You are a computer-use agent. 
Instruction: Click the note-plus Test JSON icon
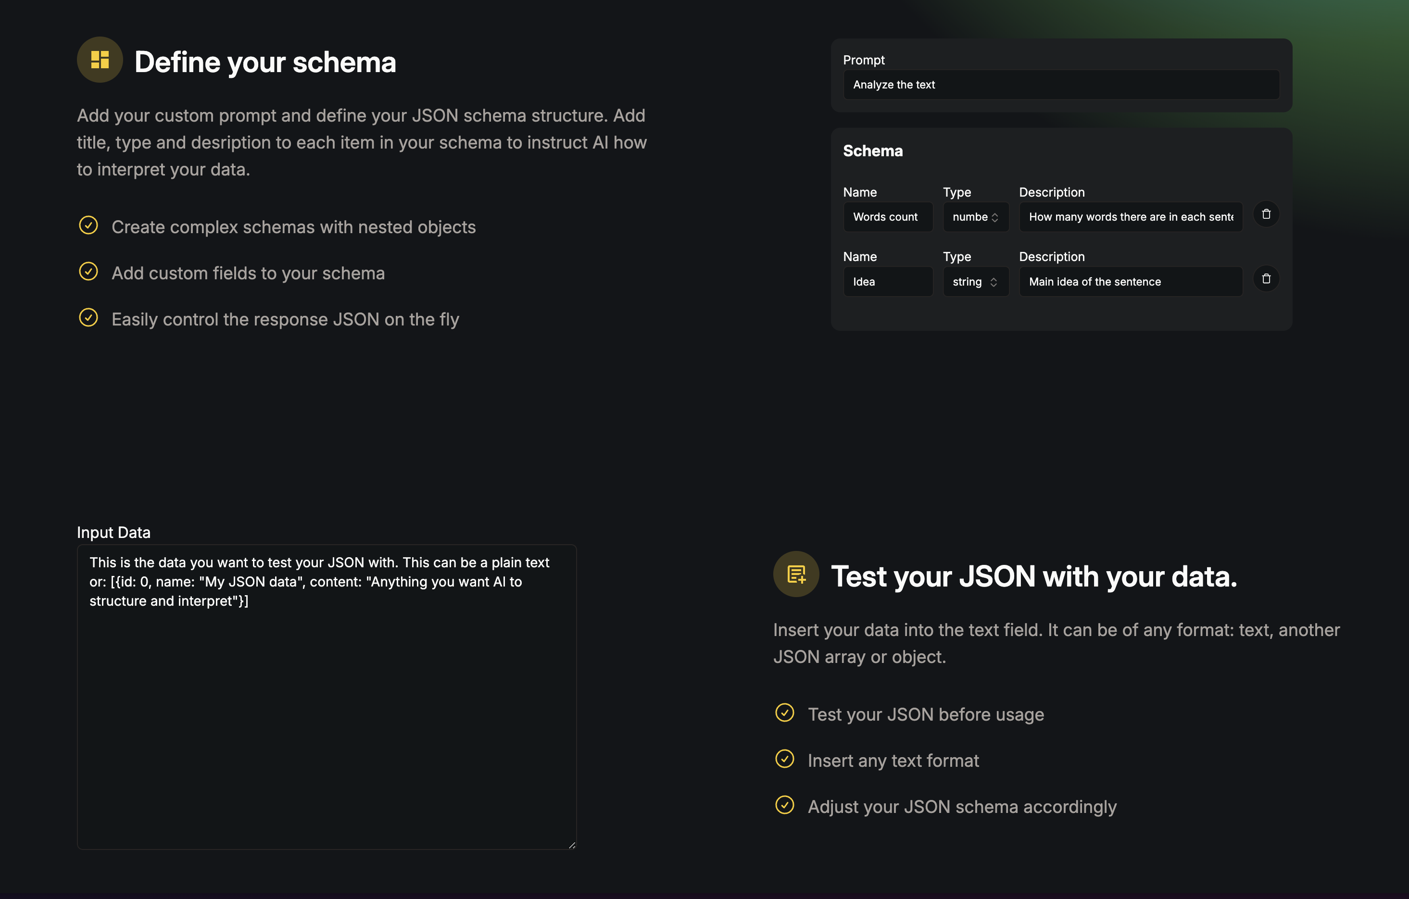point(796,574)
